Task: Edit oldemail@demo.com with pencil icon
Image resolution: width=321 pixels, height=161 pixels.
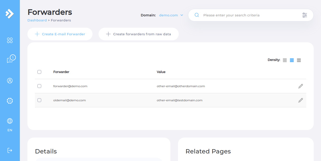Action: coord(301,100)
